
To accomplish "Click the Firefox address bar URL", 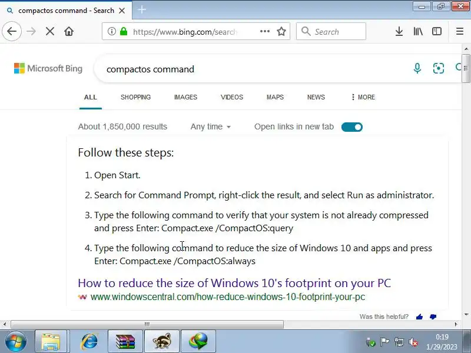I will pyautogui.click(x=185, y=32).
